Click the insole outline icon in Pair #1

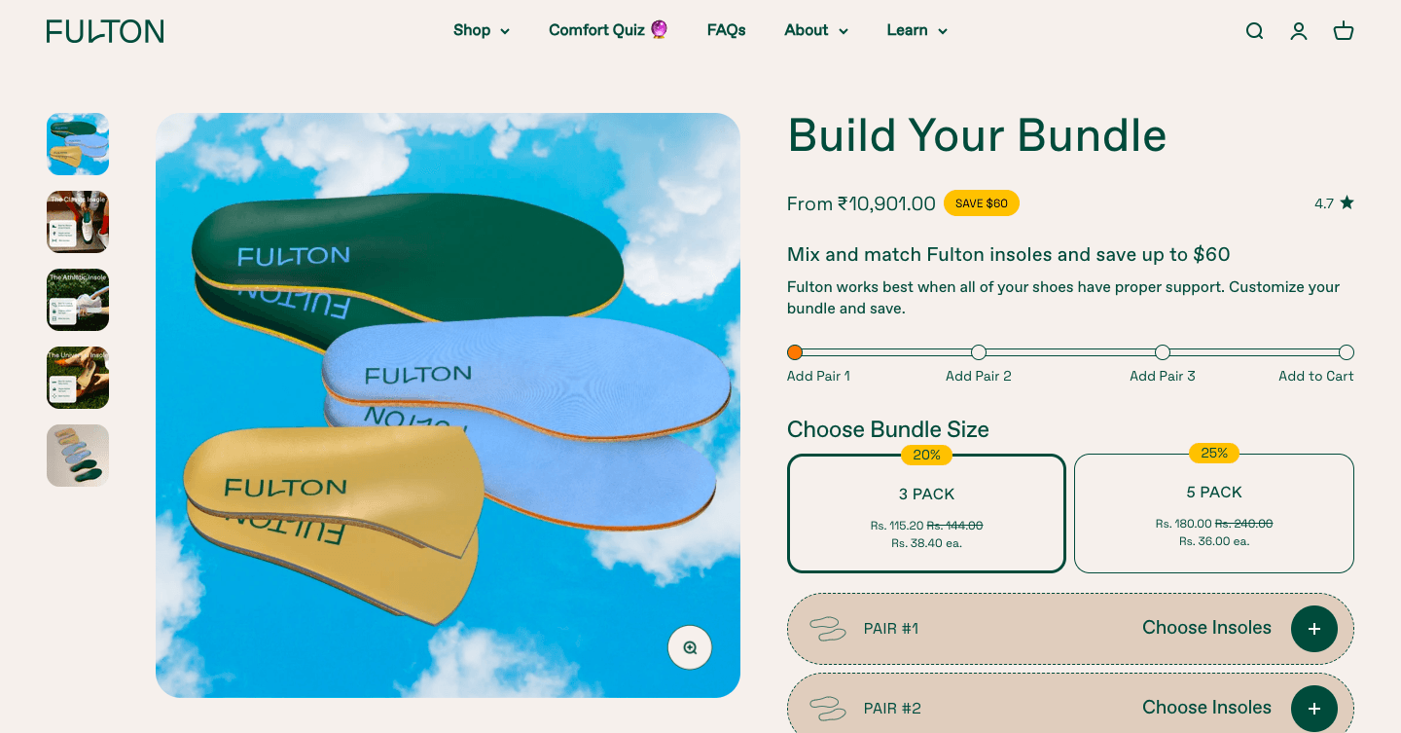coord(828,629)
